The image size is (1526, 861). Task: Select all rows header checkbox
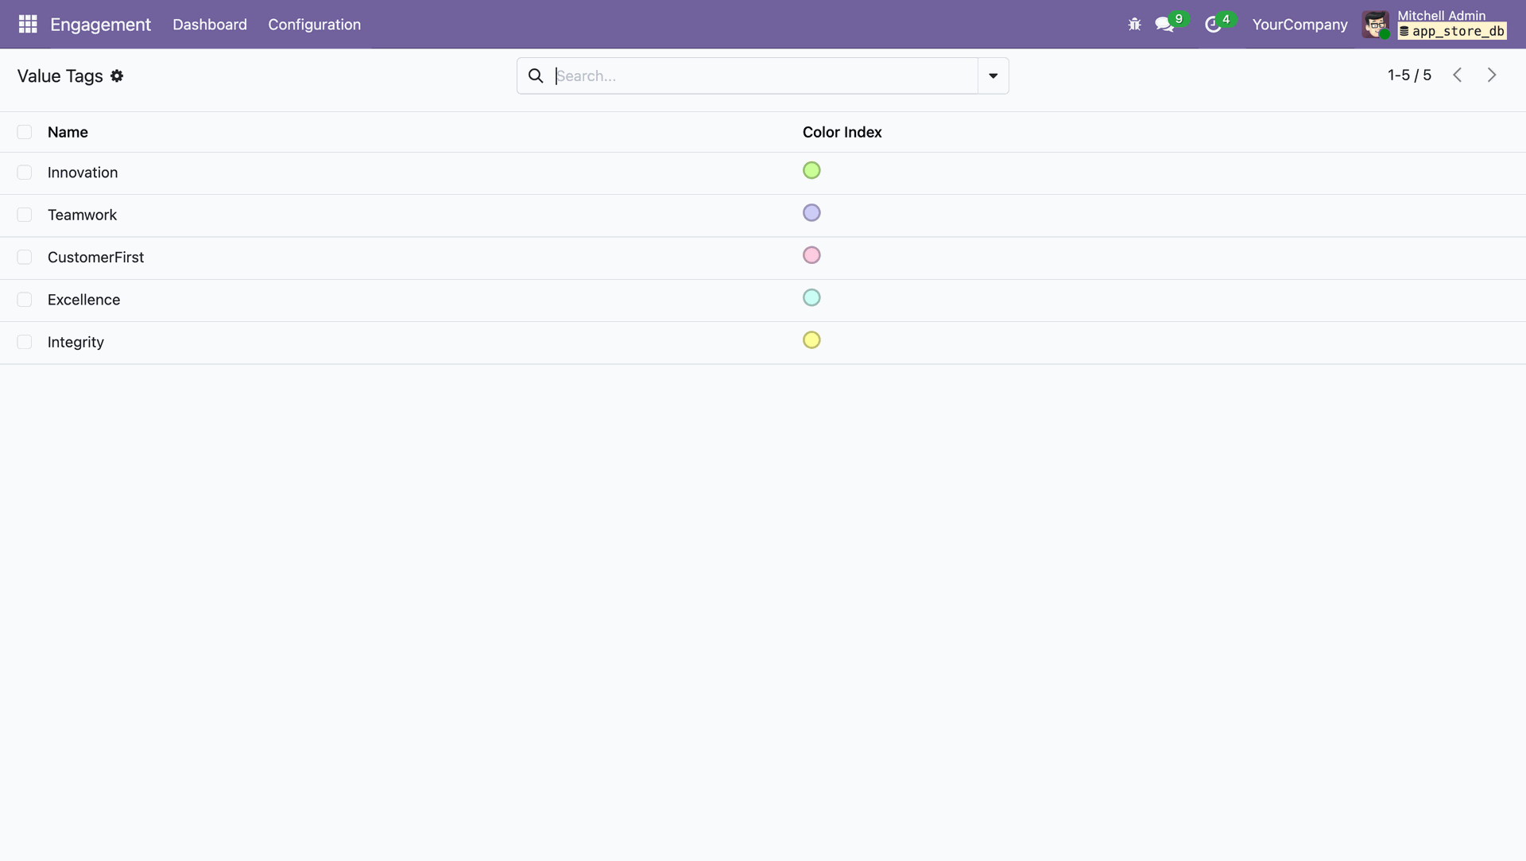click(25, 132)
